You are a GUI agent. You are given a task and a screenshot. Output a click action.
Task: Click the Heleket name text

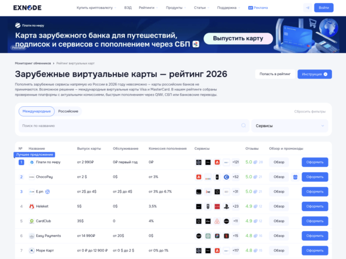[x=42, y=206]
